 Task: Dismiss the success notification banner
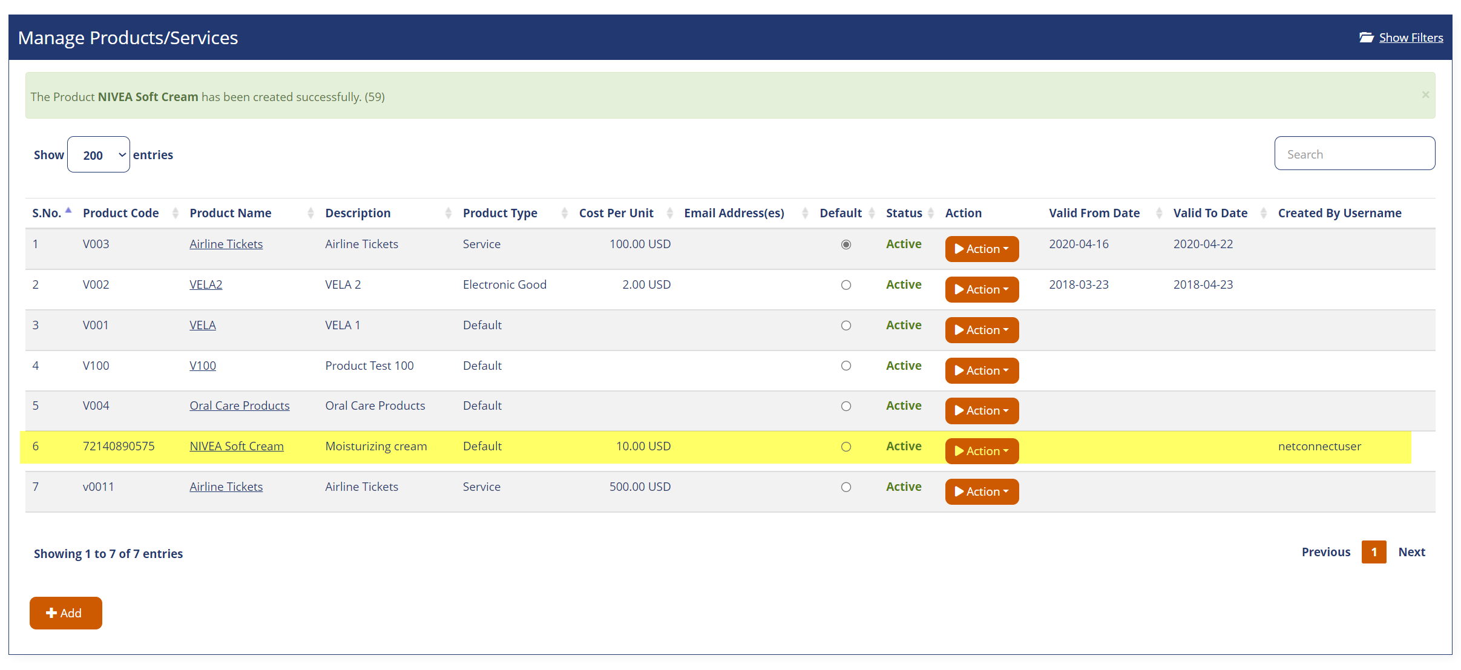click(1425, 95)
